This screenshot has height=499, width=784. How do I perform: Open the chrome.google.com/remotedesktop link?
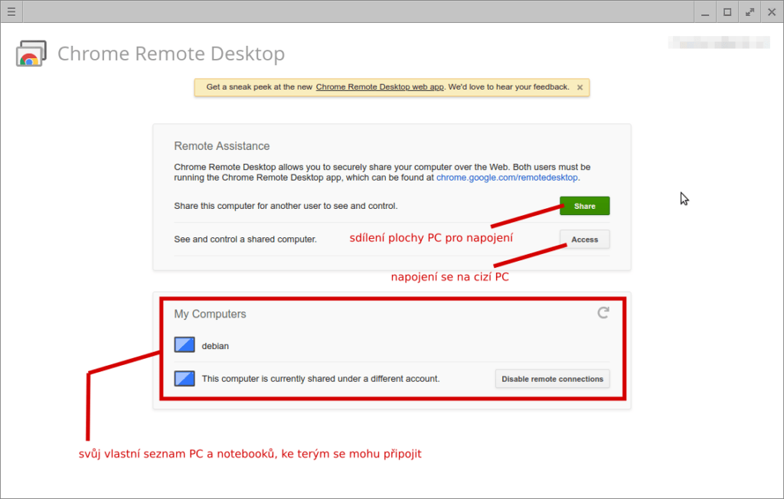click(507, 178)
